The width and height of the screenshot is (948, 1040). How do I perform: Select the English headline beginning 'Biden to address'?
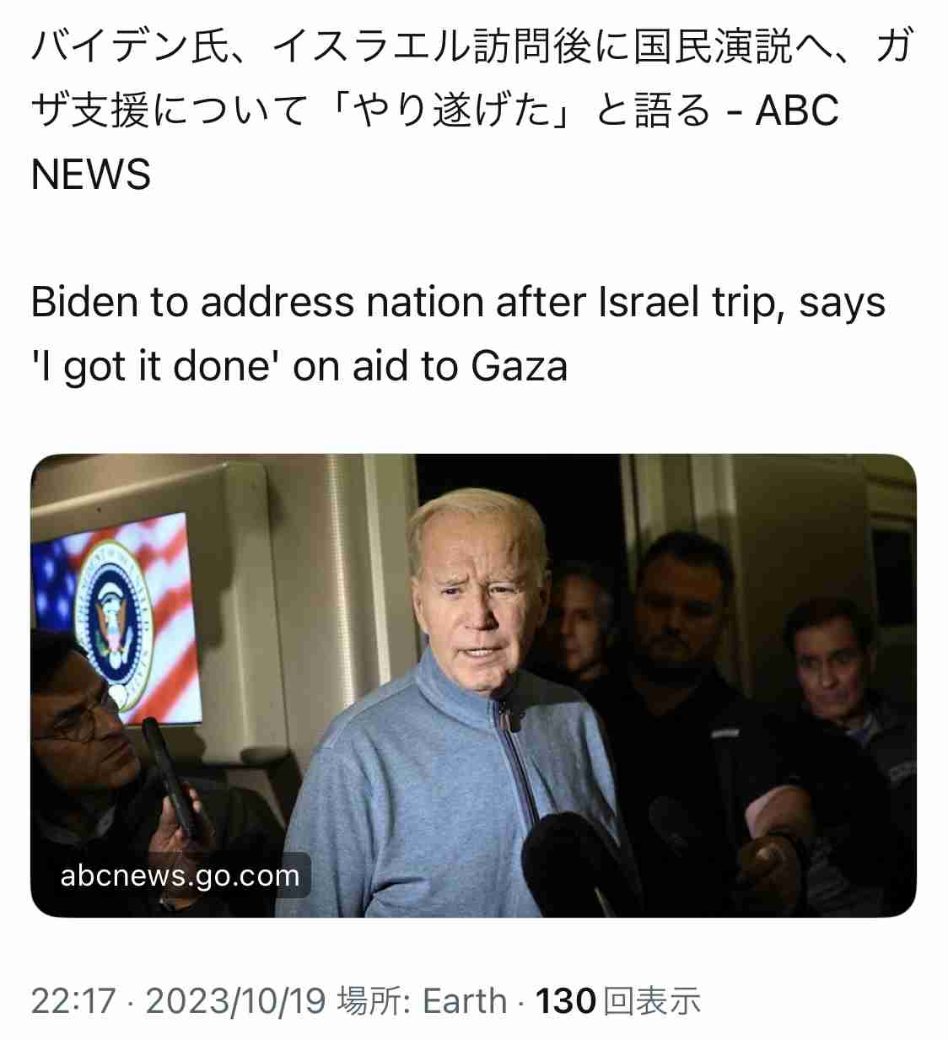tap(458, 333)
